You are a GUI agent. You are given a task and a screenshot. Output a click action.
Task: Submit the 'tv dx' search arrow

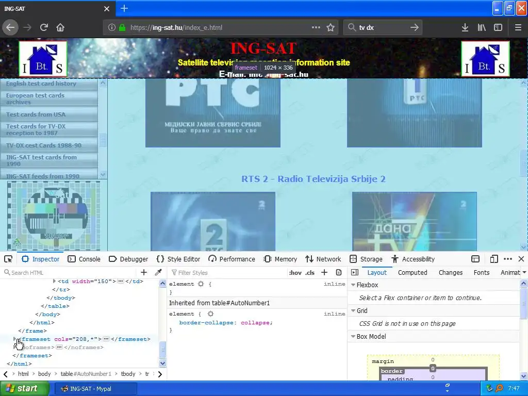click(x=415, y=28)
